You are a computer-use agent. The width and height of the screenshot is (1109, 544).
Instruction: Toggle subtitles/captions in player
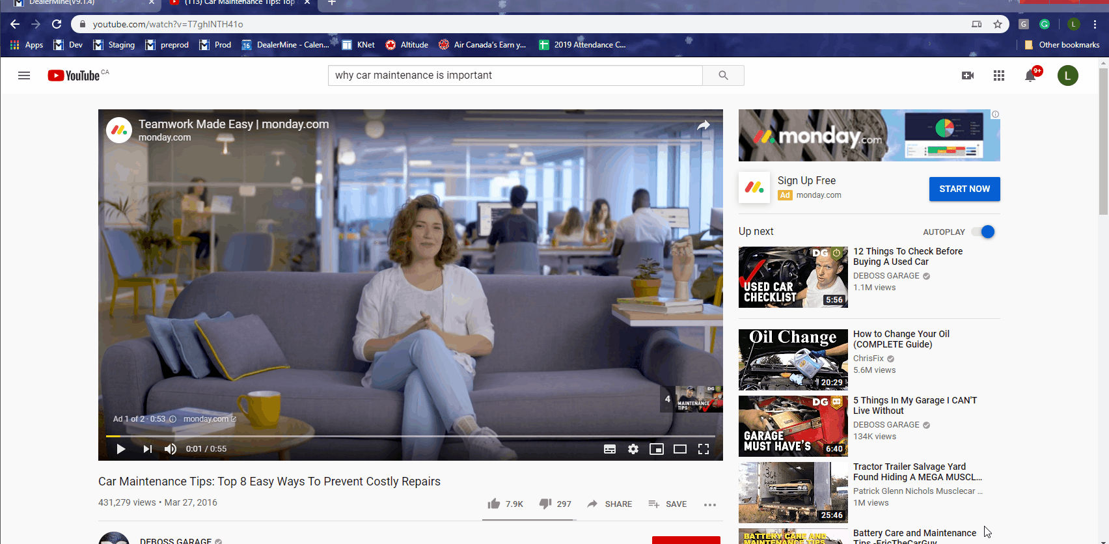point(610,449)
